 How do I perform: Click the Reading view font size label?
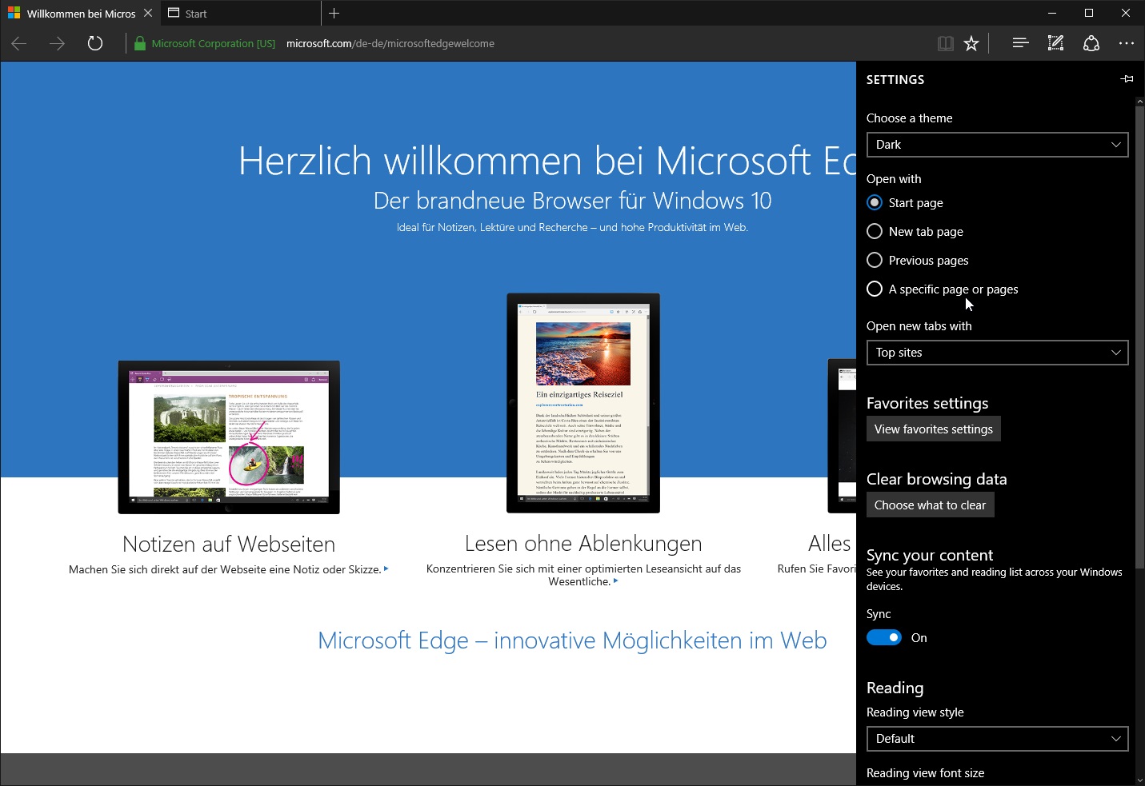point(925,773)
